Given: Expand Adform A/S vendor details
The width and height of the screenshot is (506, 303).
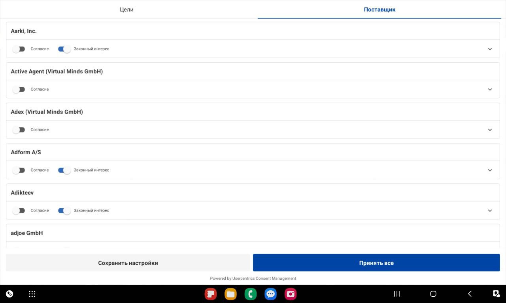Looking at the screenshot, I should 490,170.
